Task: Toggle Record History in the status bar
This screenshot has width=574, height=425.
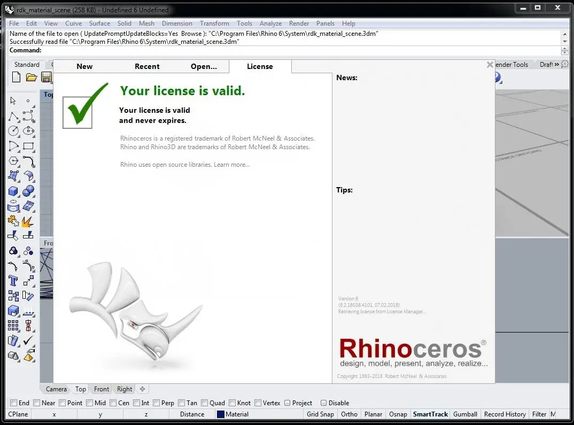Action: (505, 414)
